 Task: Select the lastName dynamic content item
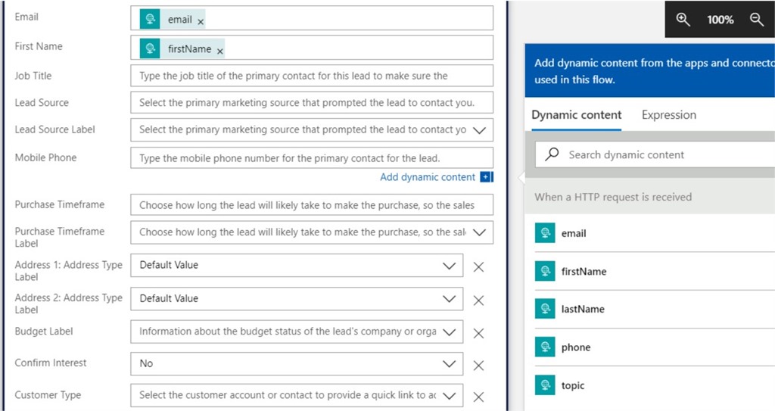pos(582,309)
